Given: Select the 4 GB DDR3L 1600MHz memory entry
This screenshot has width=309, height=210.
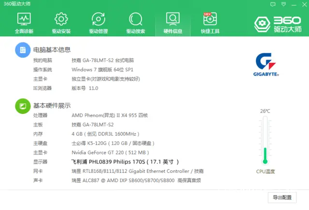Looking at the screenshot, I should click(x=105, y=134).
